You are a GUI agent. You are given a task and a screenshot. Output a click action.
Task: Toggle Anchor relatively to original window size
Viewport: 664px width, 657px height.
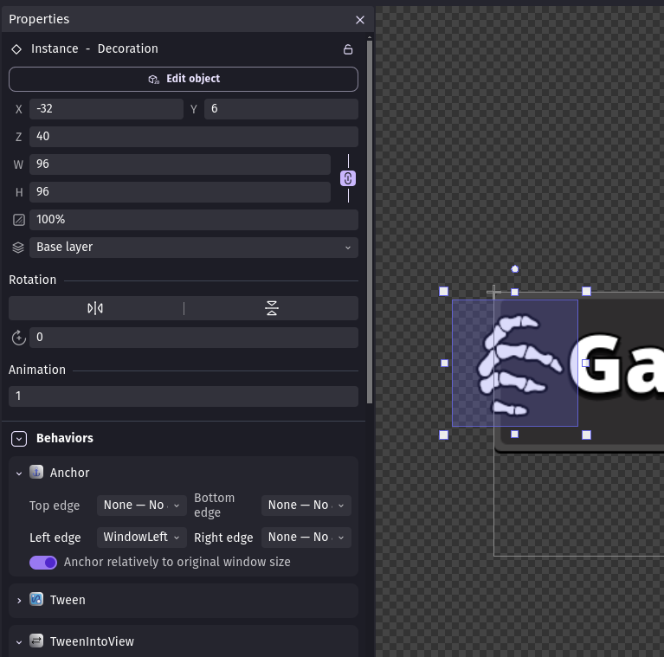pyautogui.click(x=43, y=563)
